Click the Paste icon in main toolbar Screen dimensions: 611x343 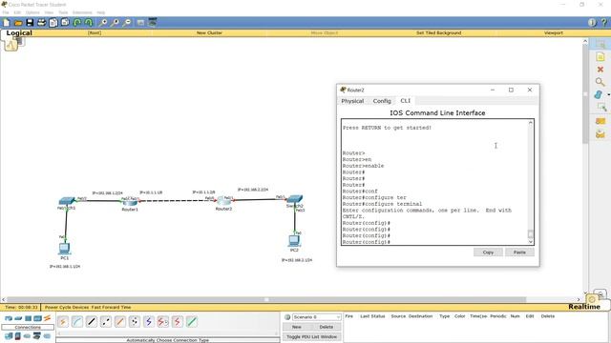65,23
